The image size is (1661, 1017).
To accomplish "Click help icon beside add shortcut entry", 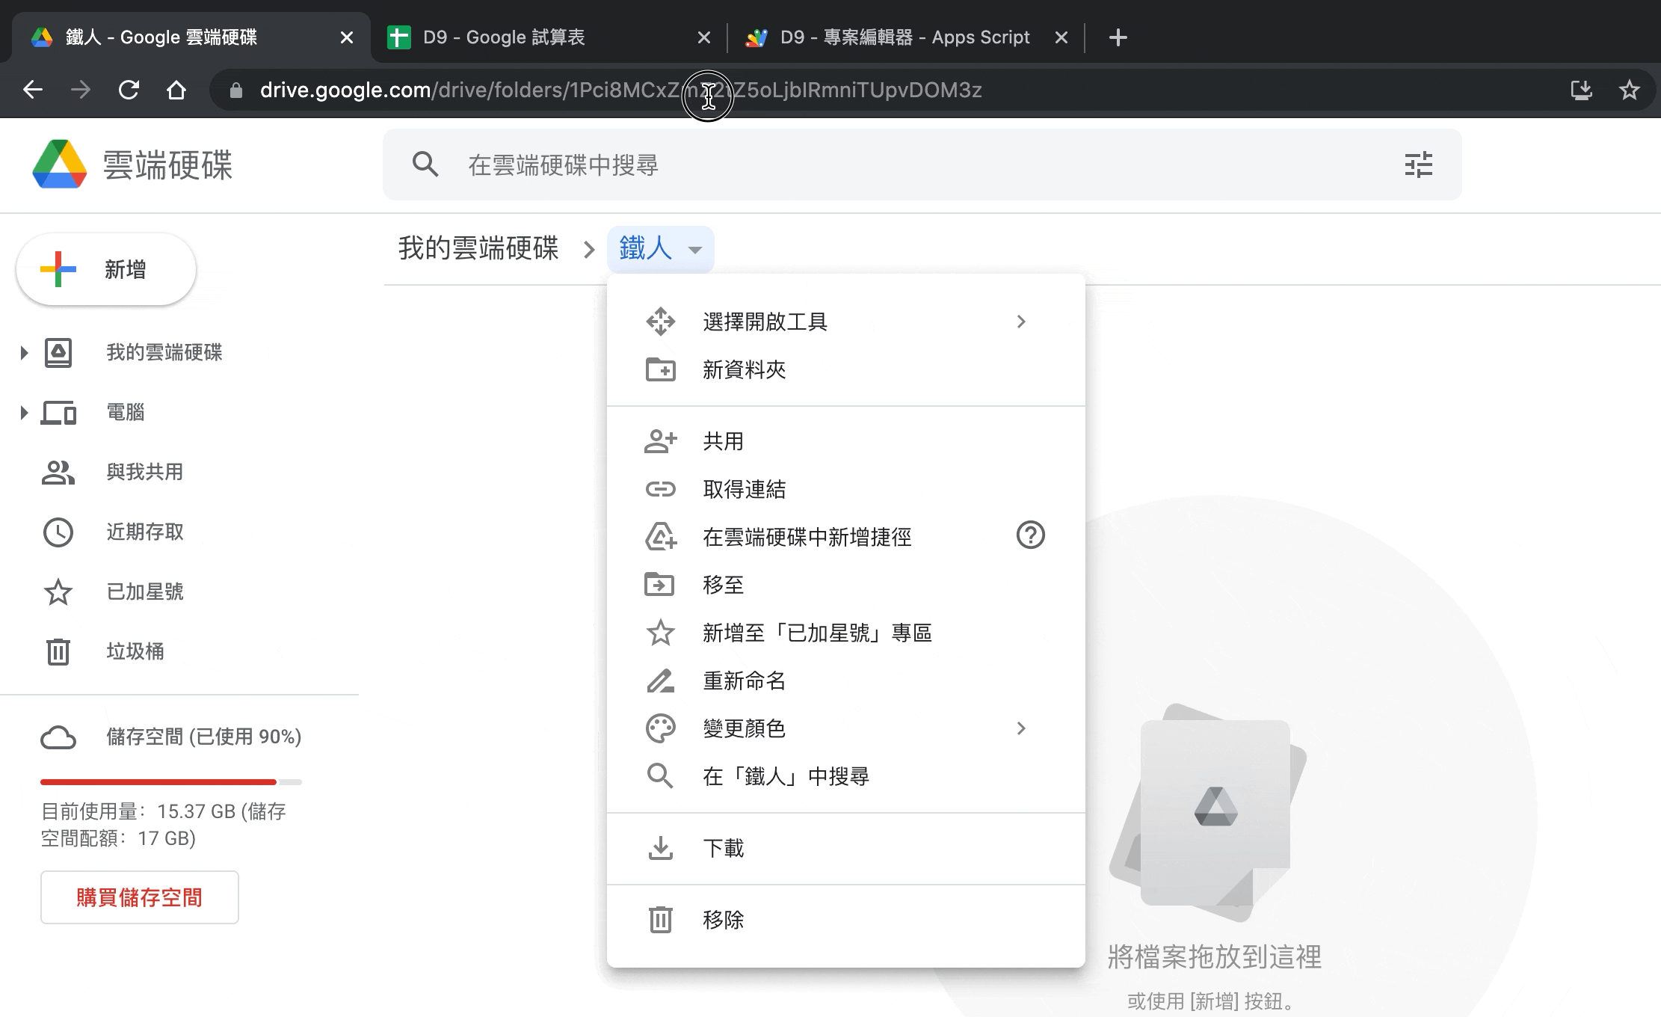I will tap(1030, 535).
